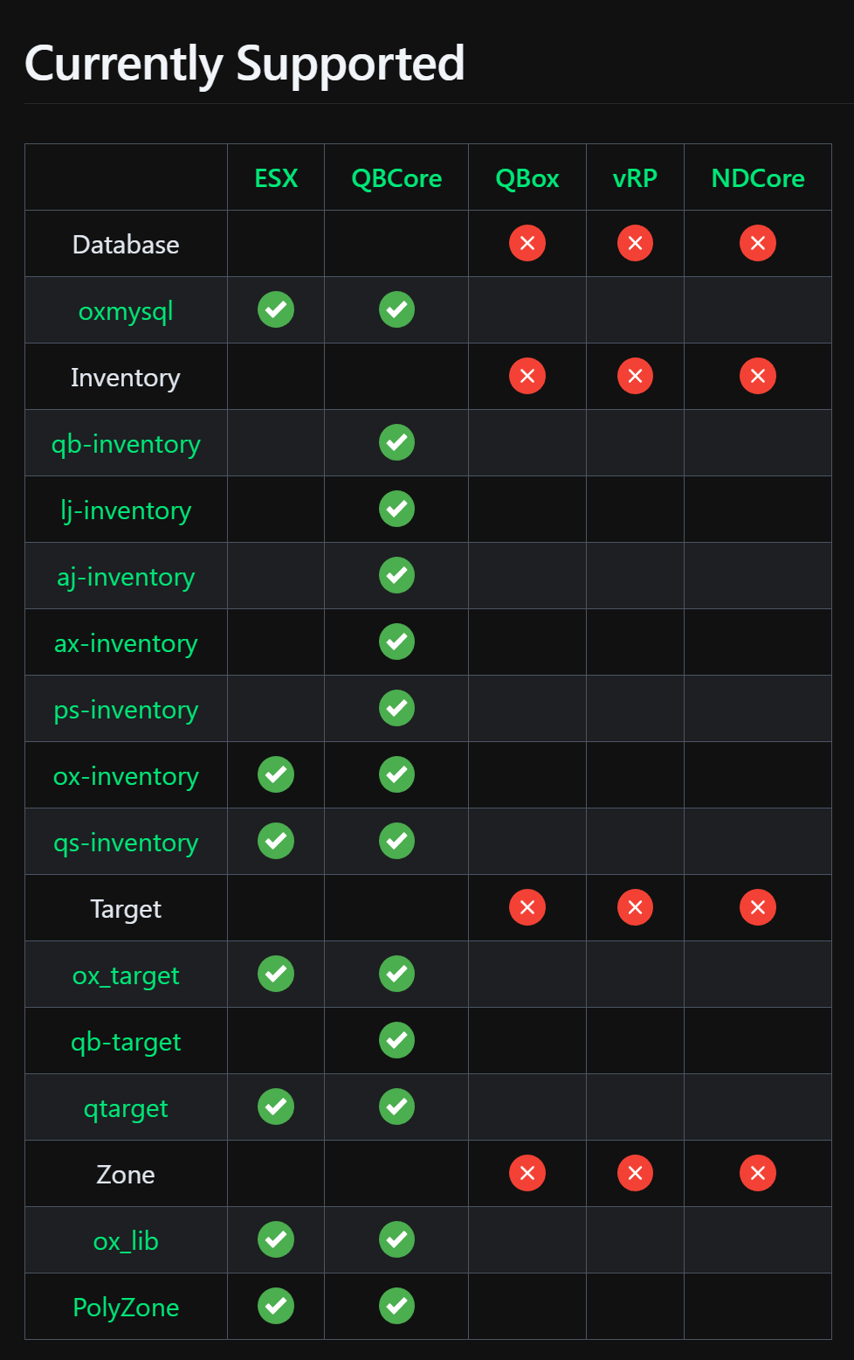The height and width of the screenshot is (1360, 854).
Task: Go to the ps-inventory link
Action: (126, 710)
